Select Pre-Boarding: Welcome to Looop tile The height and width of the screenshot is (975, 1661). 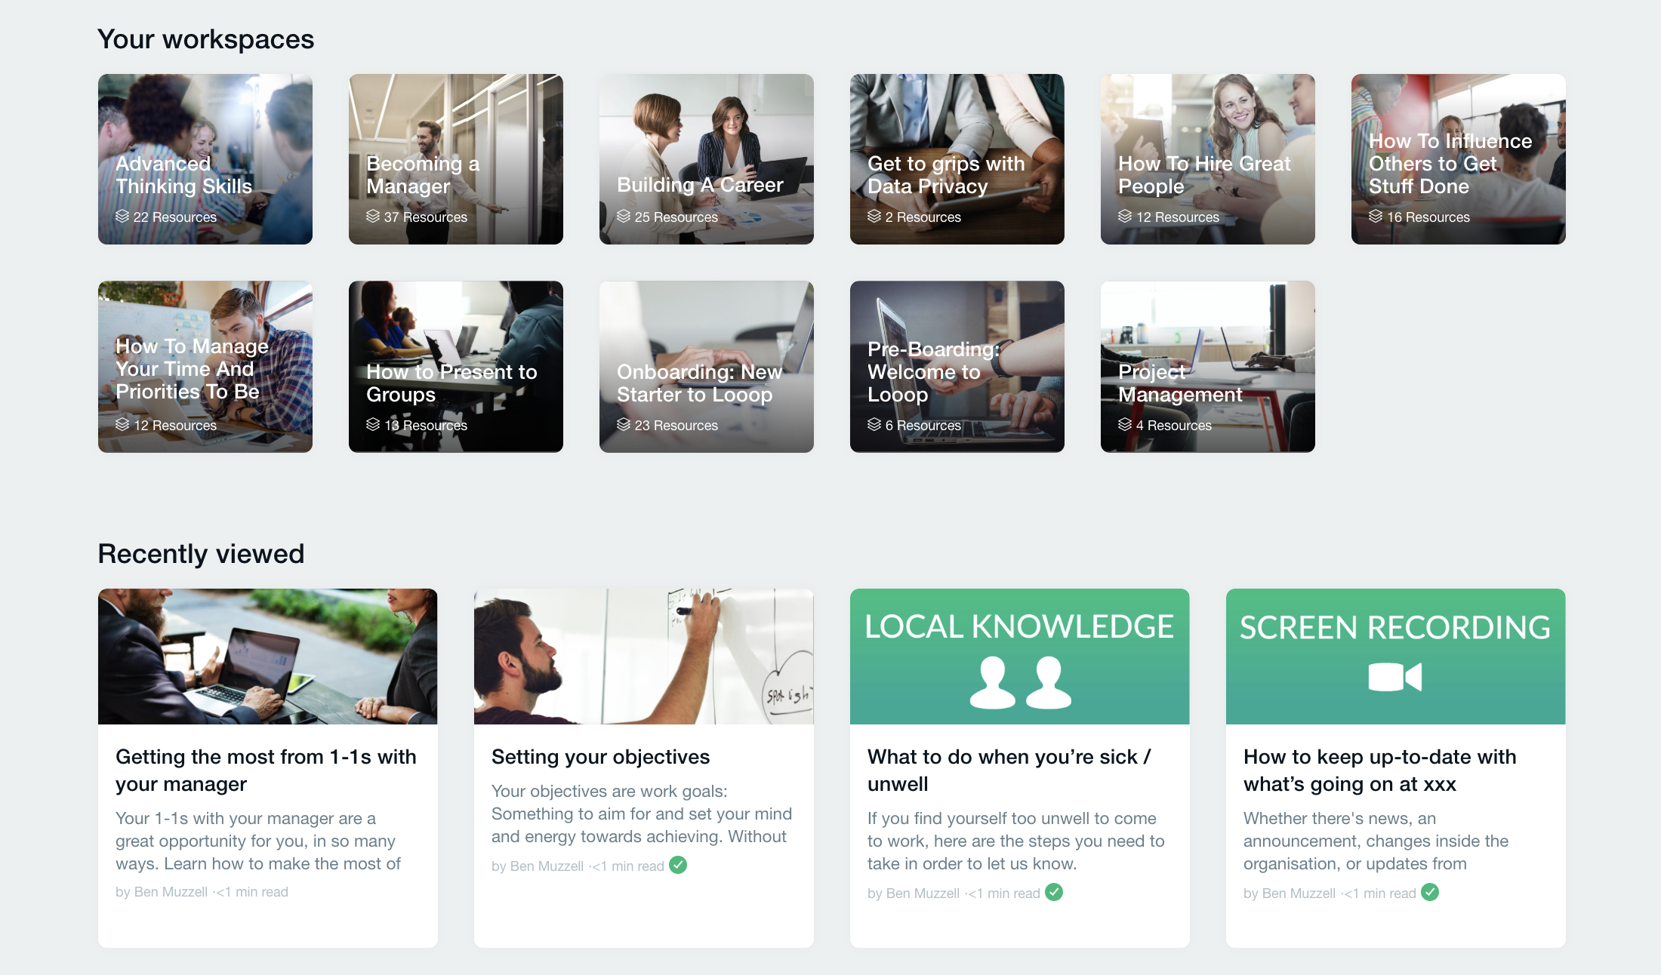pos(957,367)
